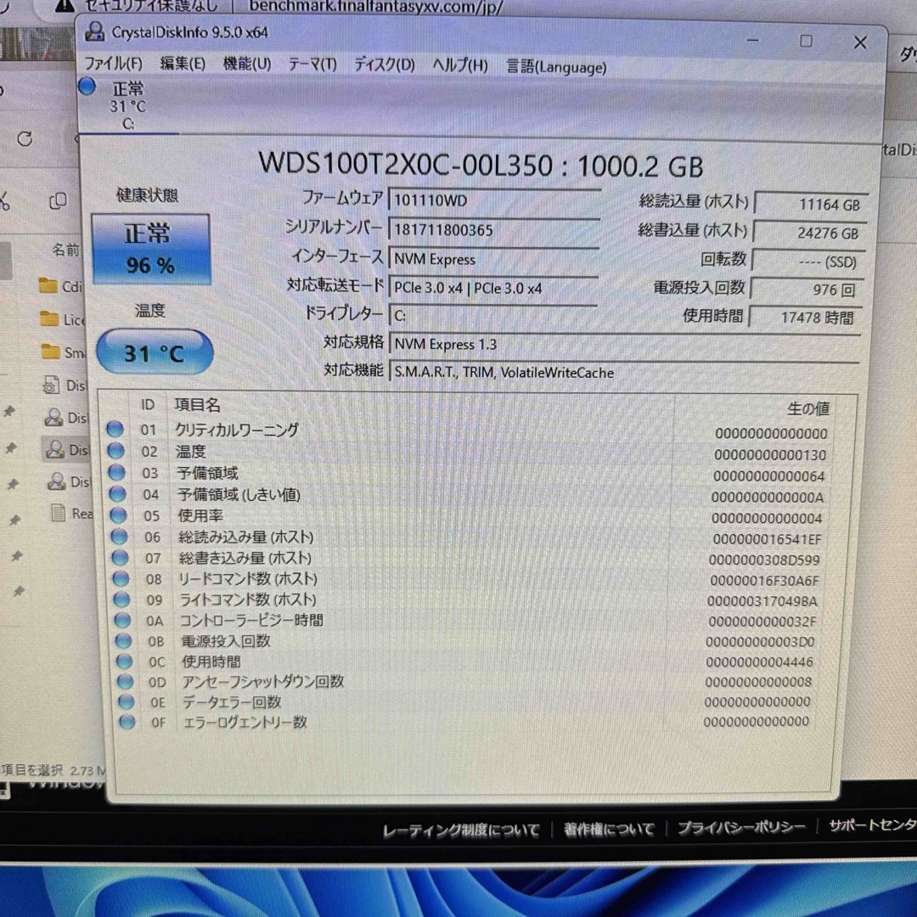Click the サポートセンター footer link
This screenshot has width=917, height=917.
[x=873, y=824]
